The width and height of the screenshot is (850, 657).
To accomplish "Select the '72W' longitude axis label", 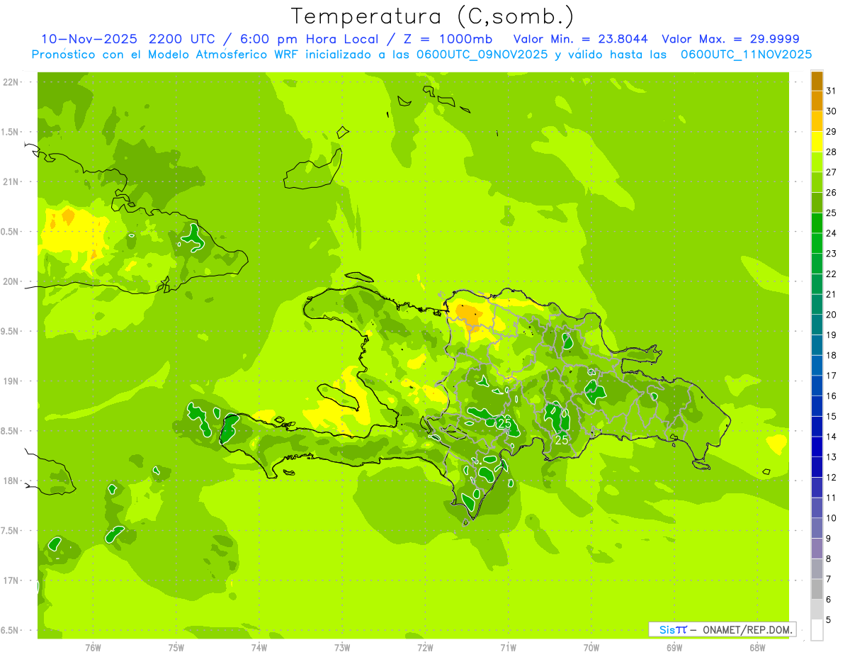I will pos(425,648).
